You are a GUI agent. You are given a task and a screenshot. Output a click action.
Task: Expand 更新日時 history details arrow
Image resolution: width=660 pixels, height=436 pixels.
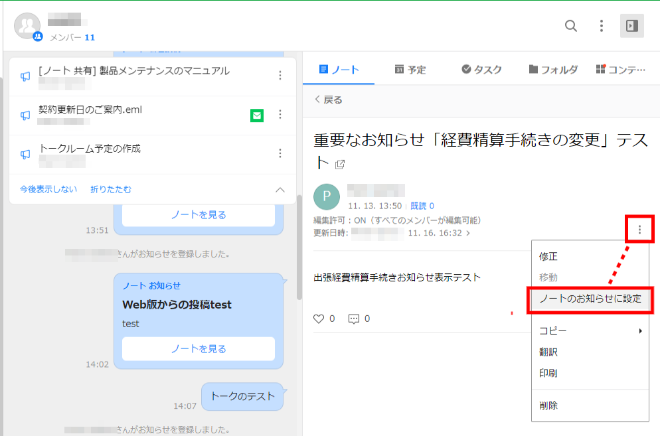[x=468, y=233]
